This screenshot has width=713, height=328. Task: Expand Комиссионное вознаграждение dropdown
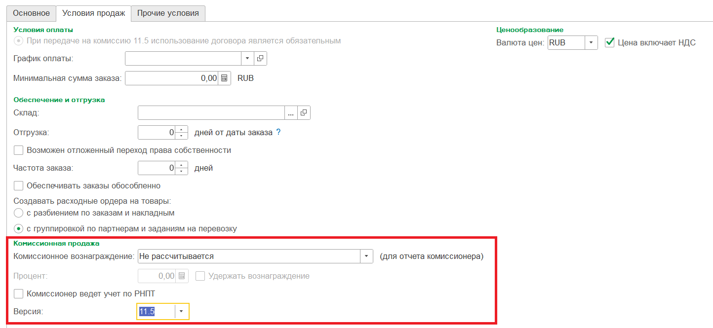coord(366,256)
